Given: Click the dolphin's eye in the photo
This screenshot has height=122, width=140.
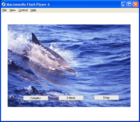Looking at the screenshot, I should (59, 66).
